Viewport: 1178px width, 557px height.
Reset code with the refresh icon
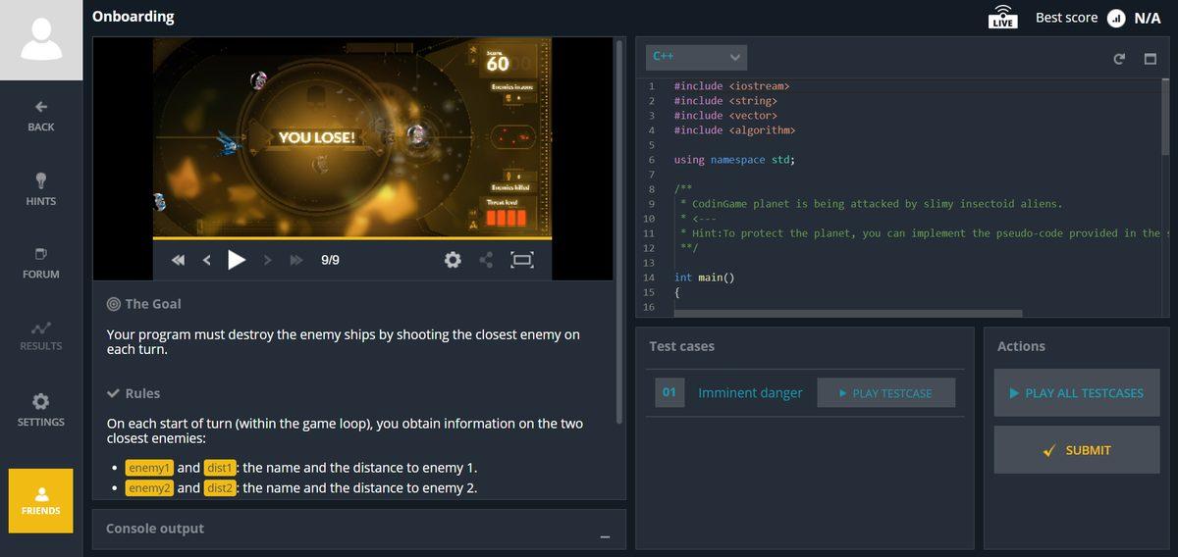click(1118, 59)
